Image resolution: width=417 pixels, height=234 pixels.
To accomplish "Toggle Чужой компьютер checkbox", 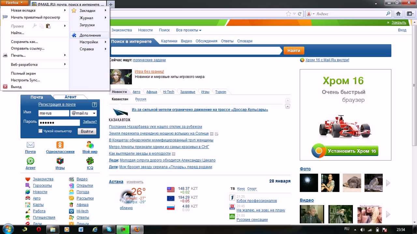I will tap(40, 131).
